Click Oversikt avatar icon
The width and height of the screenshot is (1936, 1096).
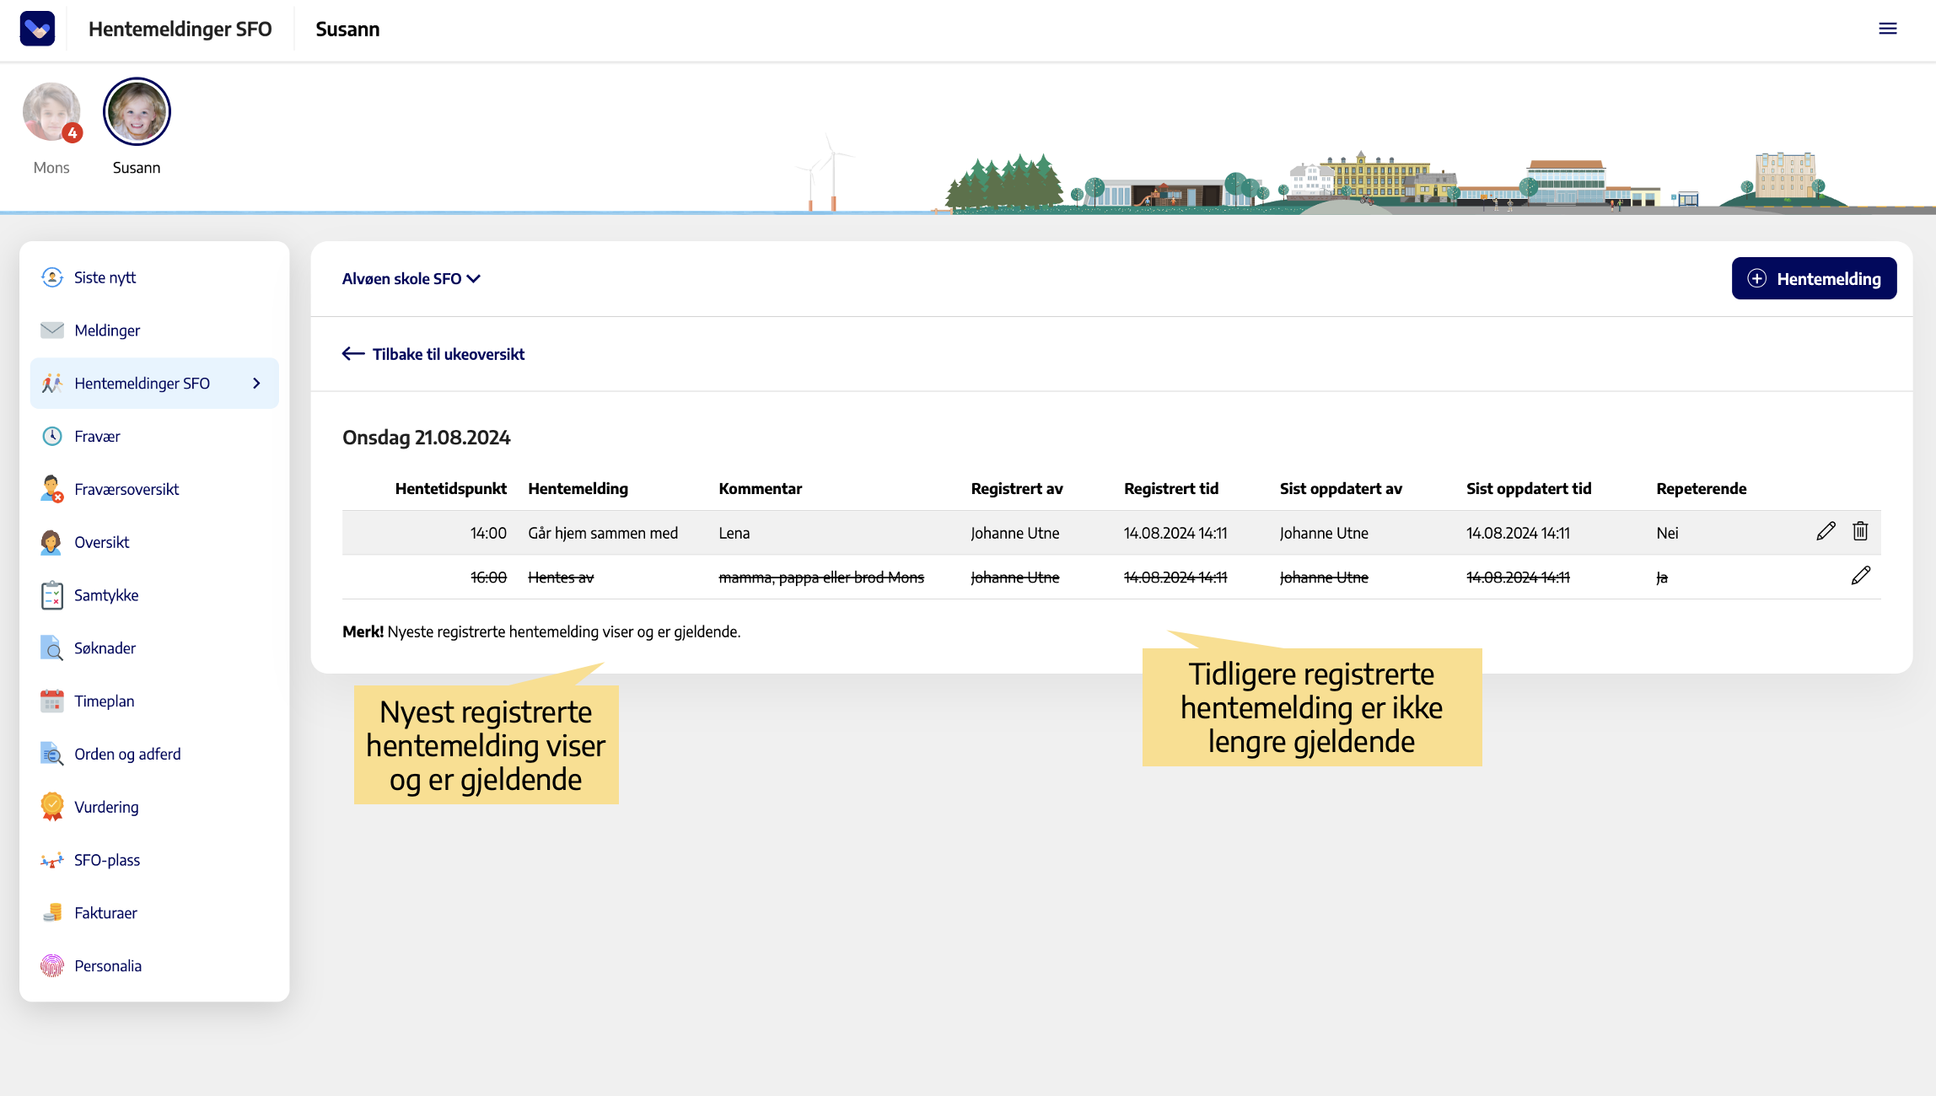point(51,542)
